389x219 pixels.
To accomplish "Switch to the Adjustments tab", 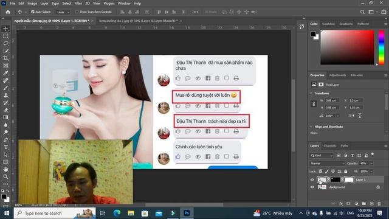I will 337,75.
